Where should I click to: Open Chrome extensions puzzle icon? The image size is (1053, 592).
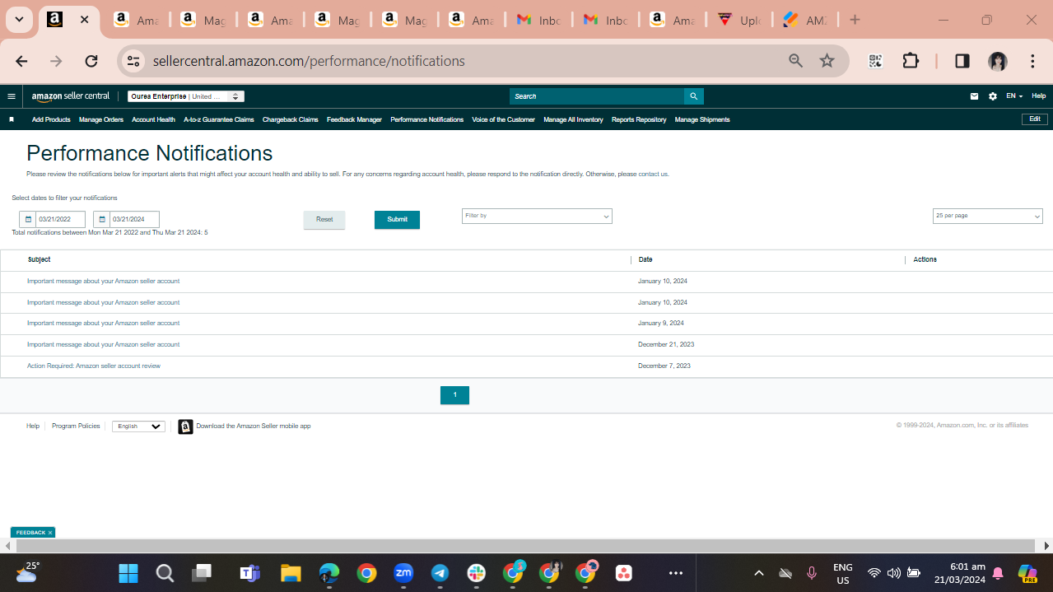(911, 61)
